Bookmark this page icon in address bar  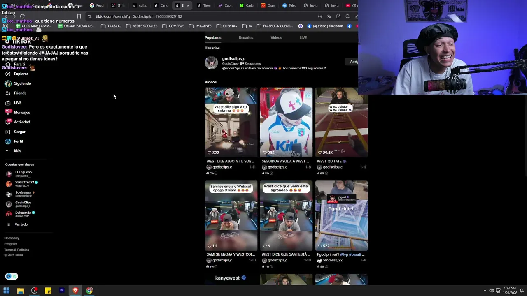pyautogui.click(x=79, y=16)
